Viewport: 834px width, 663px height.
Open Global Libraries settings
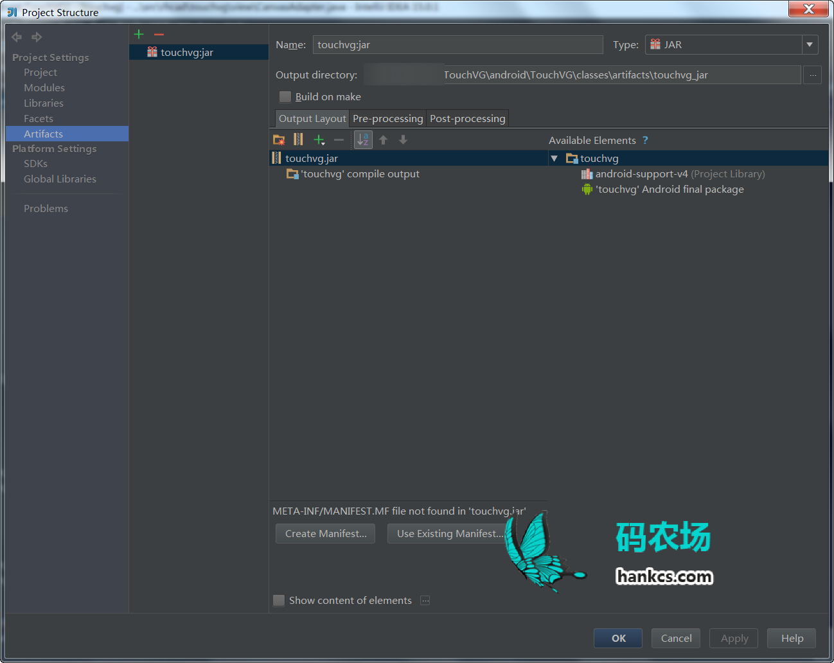60,179
